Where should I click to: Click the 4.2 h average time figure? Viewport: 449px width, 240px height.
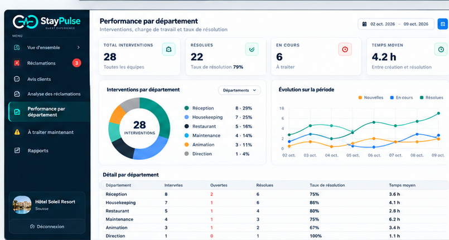[x=384, y=57]
